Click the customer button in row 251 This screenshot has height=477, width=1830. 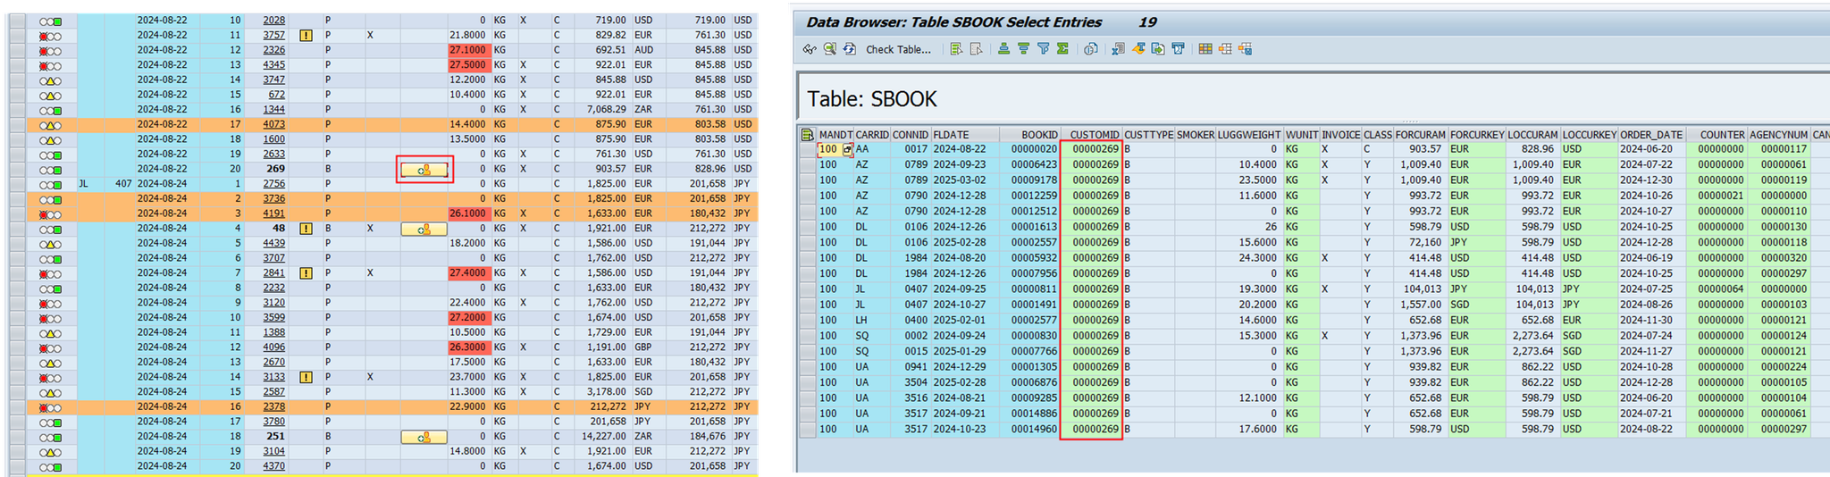[424, 437]
